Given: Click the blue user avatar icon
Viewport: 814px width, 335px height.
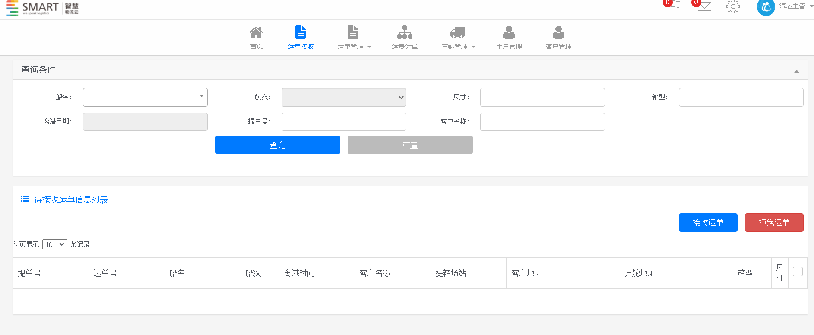Looking at the screenshot, I should coord(766,7).
